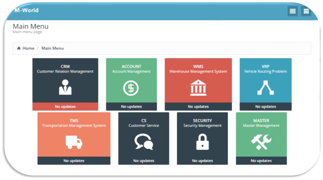Click the VRP tile heading
The image size is (323, 180).
[266, 66]
